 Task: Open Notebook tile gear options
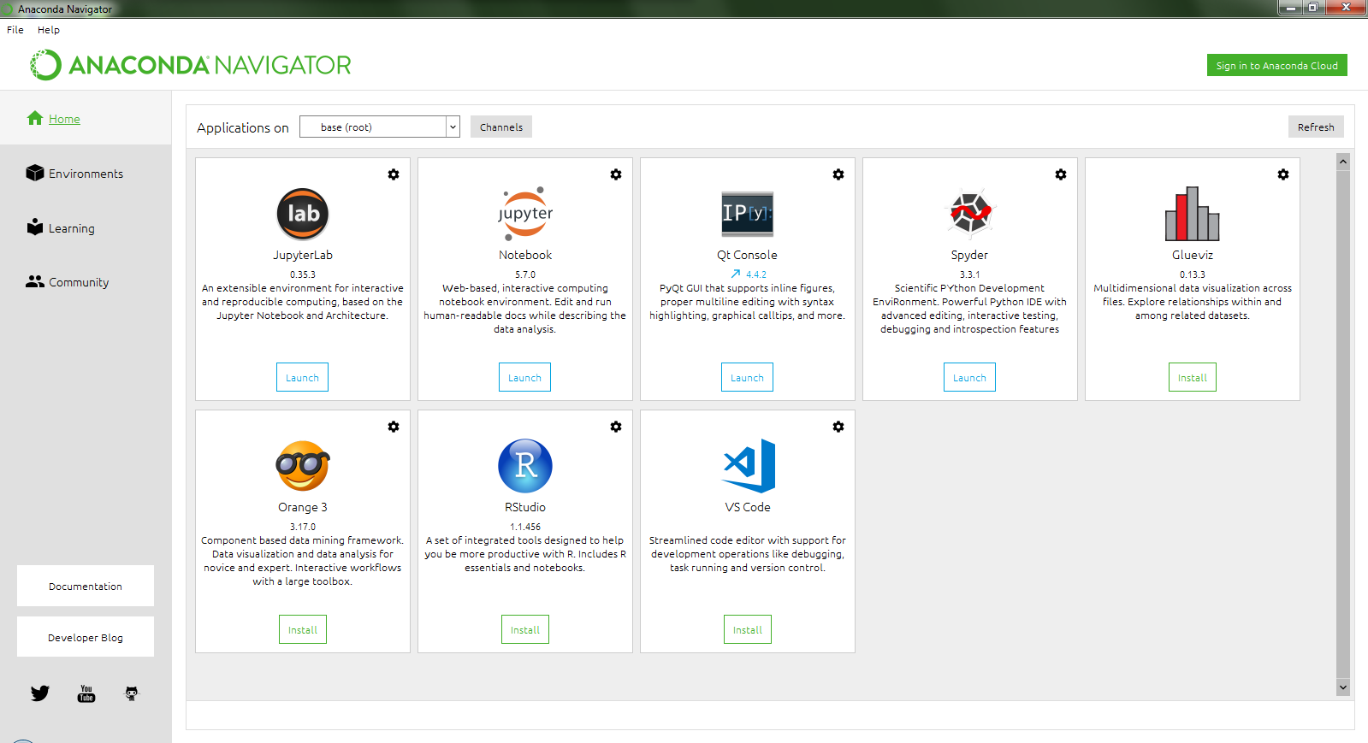point(616,174)
